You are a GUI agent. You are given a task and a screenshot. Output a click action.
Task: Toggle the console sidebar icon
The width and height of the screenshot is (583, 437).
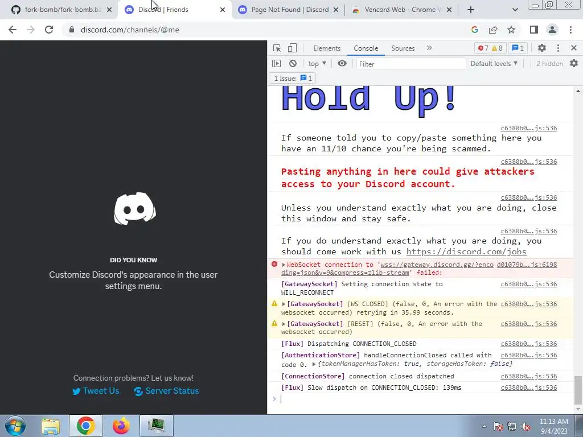[x=276, y=64]
